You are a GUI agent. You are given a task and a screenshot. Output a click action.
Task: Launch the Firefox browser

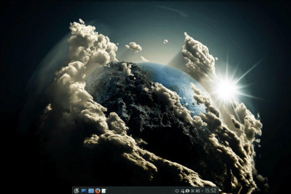(x=98, y=191)
